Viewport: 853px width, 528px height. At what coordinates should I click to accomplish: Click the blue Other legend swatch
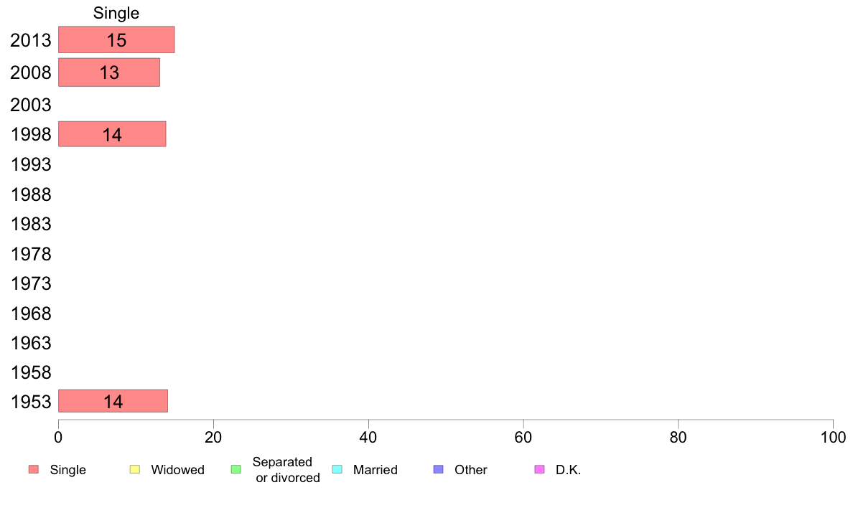pos(439,469)
